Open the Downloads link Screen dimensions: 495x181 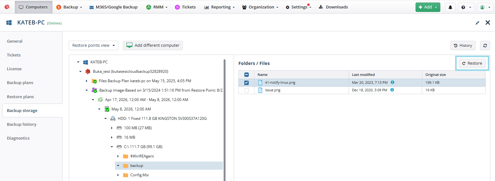click(x=333, y=7)
